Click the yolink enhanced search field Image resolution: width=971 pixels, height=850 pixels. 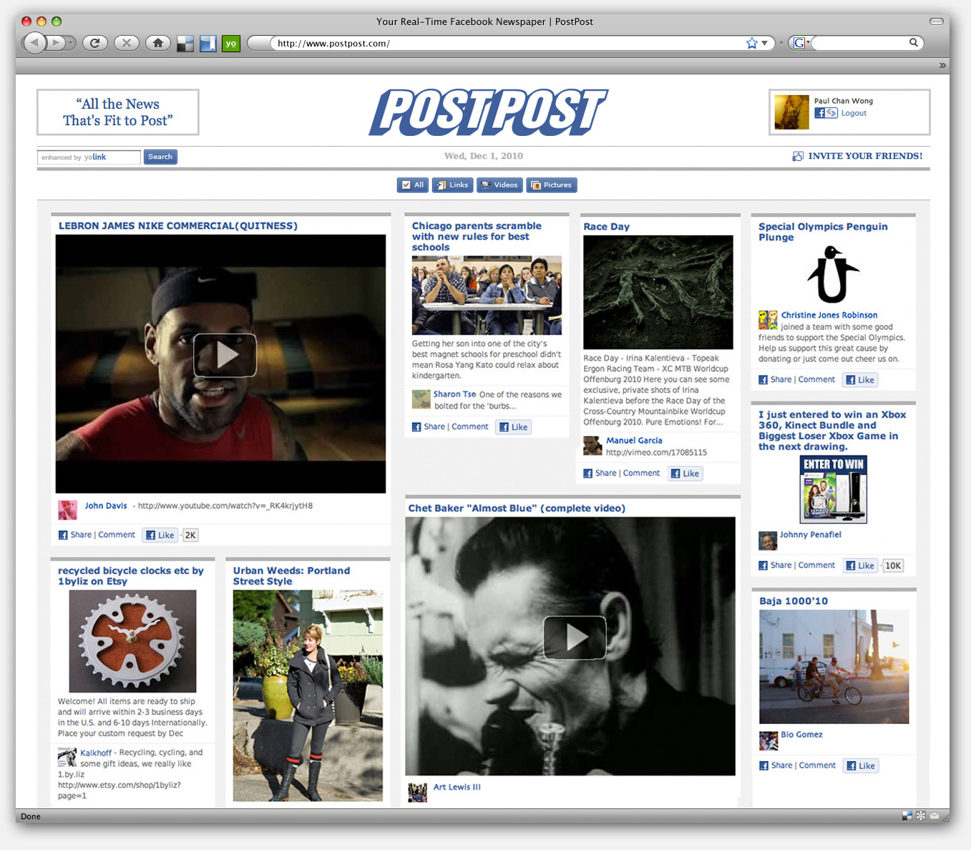coord(89,157)
